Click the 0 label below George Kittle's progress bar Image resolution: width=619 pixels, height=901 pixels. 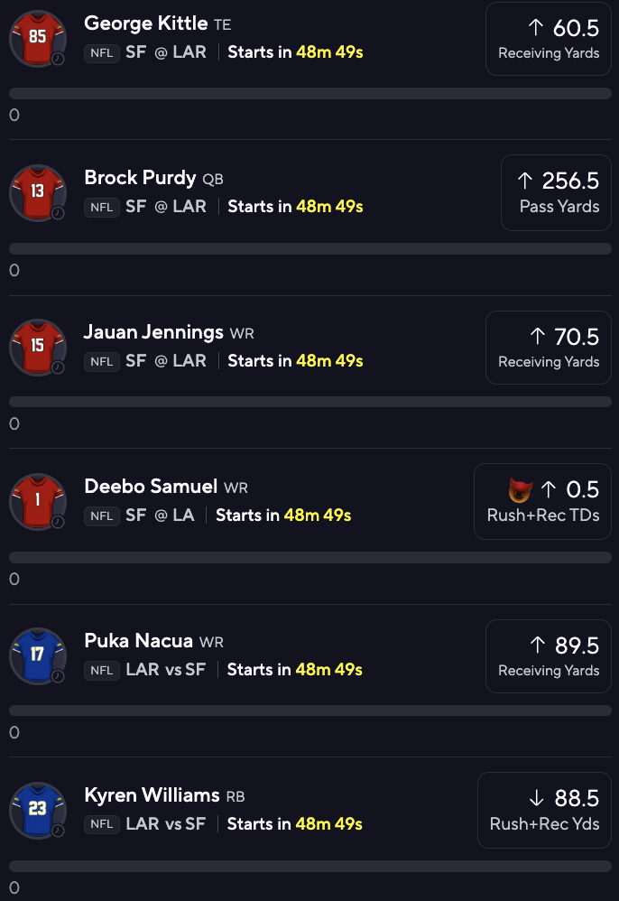click(14, 116)
